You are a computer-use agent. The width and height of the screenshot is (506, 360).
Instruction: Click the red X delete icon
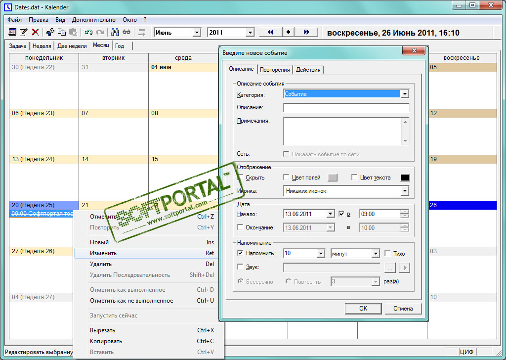35,32
